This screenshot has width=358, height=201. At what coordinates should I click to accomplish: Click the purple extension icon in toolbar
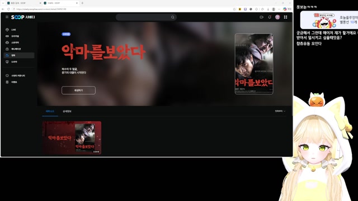coord(245,9)
